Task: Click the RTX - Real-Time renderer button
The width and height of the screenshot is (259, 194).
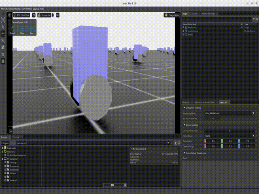Action: tap(21, 15)
